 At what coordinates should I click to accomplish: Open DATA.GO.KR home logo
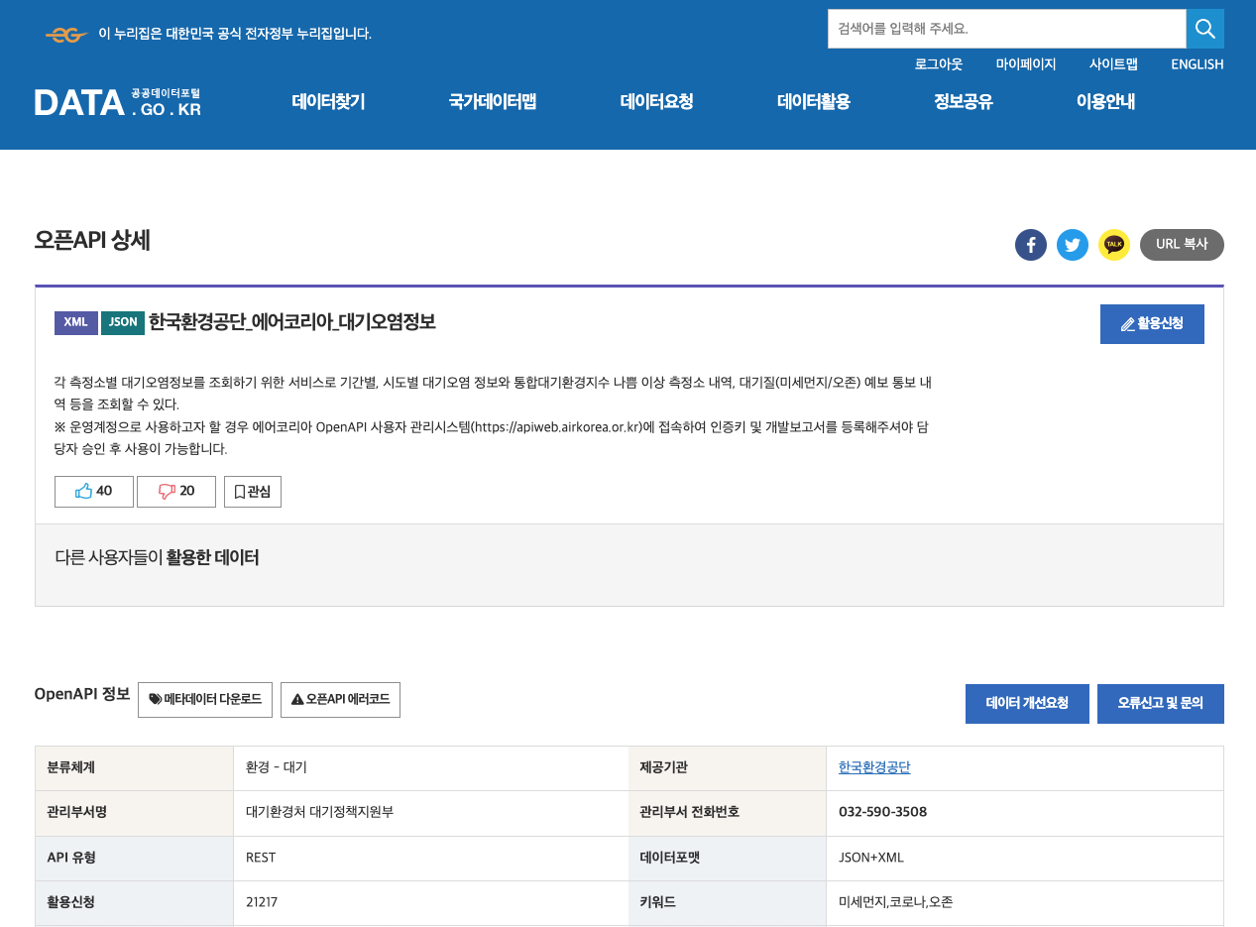(x=118, y=102)
